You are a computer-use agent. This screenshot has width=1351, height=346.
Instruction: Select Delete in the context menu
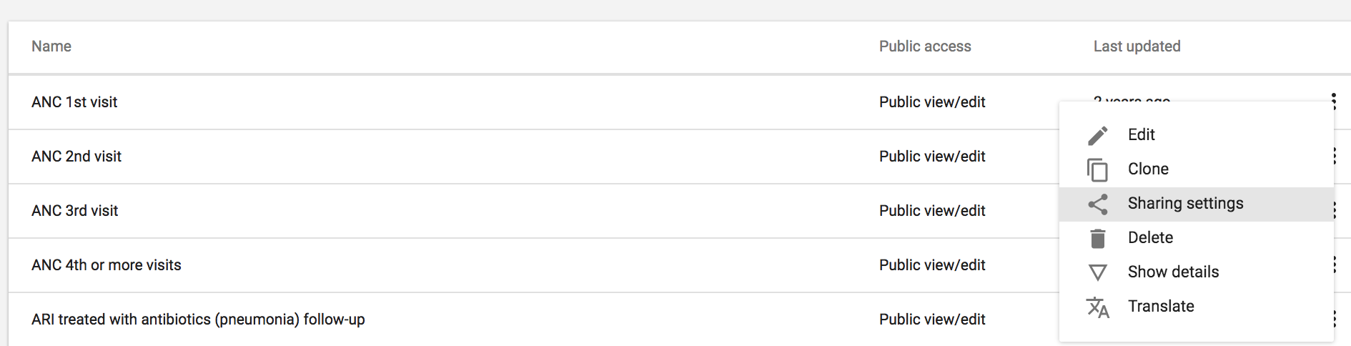tap(1150, 238)
